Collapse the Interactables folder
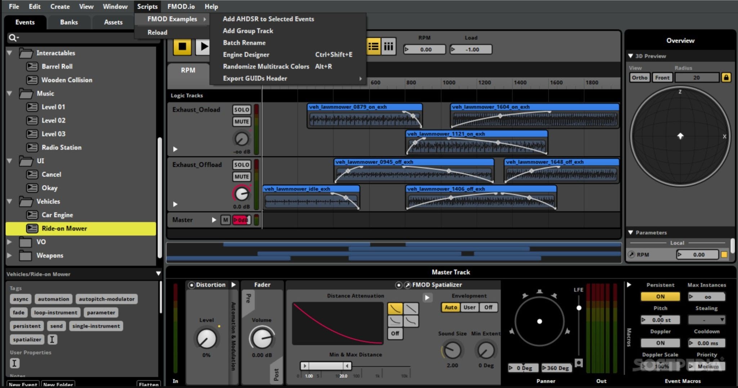Screen dimensions: 738x388 10,53
